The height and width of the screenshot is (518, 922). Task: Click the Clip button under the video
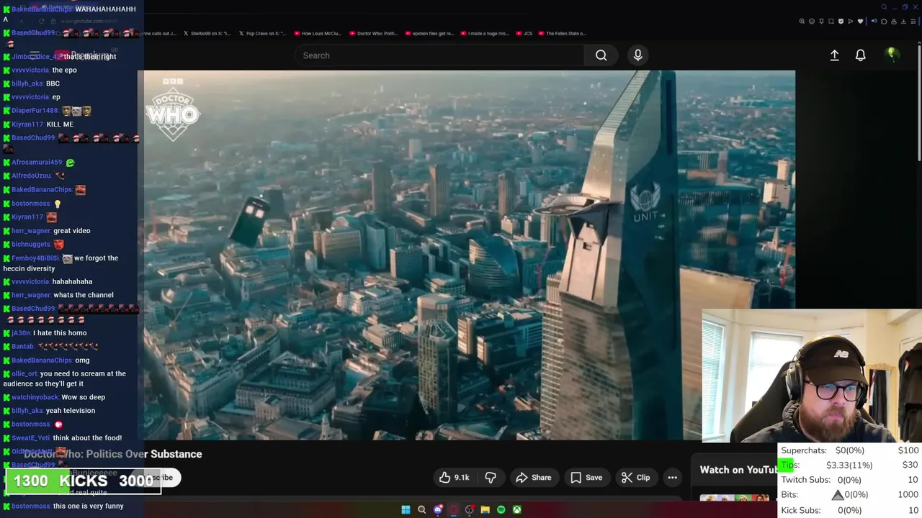[635, 478]
